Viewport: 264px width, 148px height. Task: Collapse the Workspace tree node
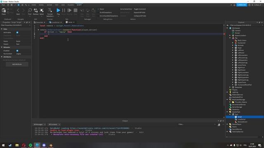pos(227,28)
